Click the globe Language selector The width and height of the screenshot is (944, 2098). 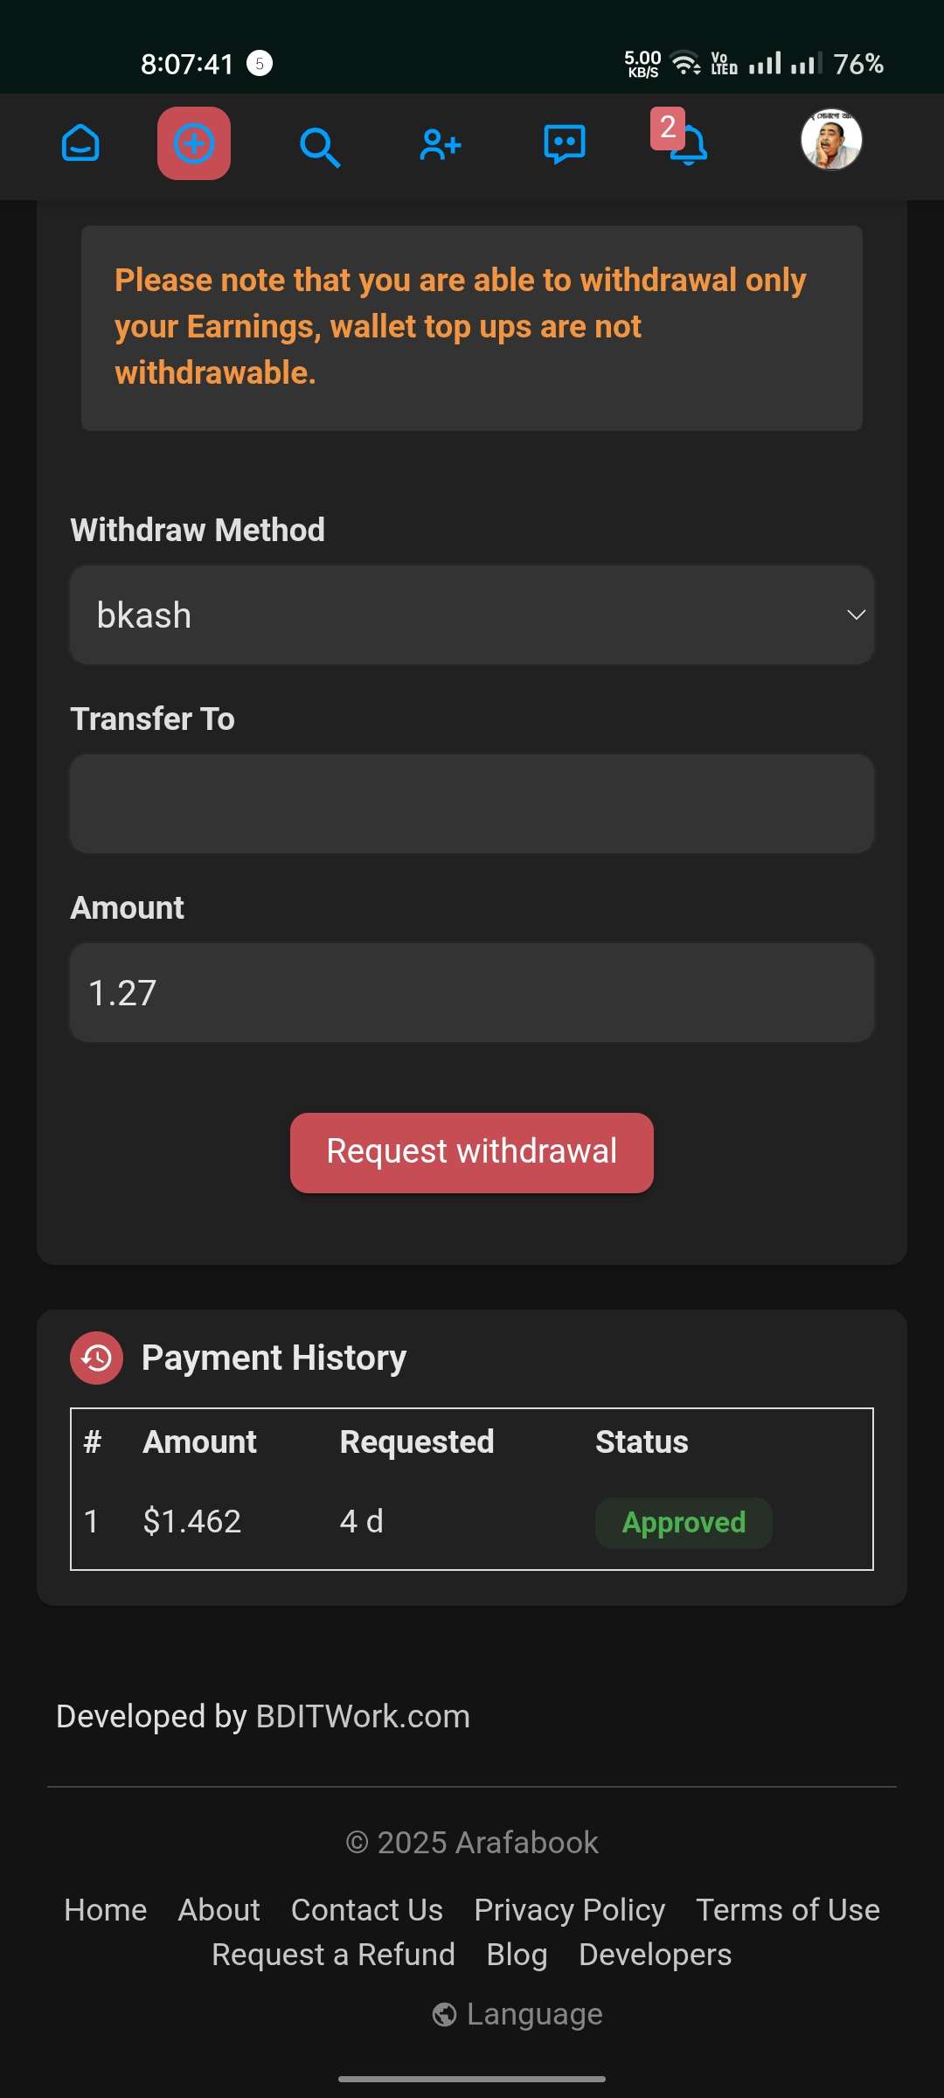(x=517, y=2014)
